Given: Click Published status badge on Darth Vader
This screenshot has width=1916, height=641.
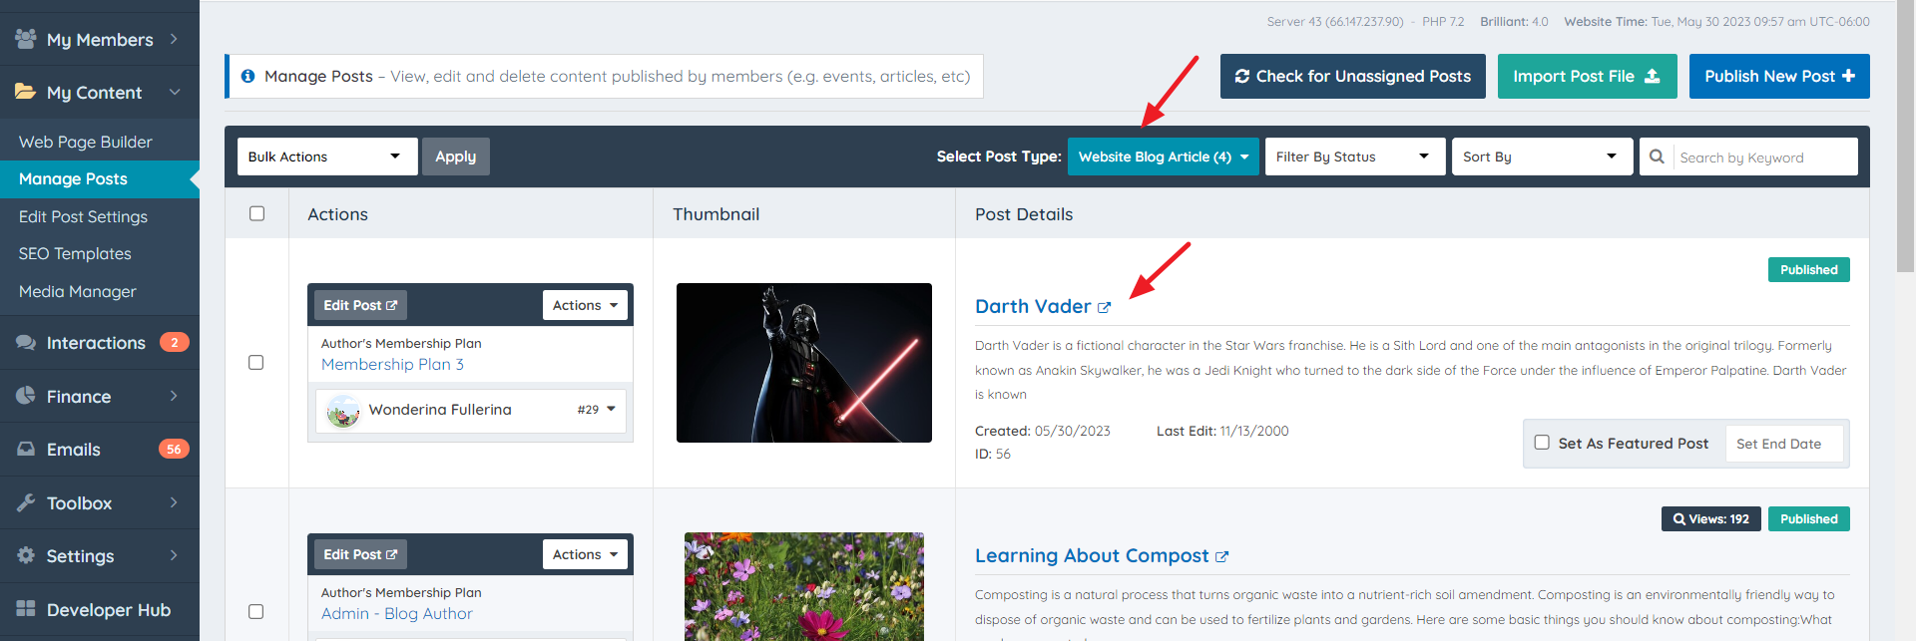Looking at the screenshot, I should click(x=1808, y=269).
